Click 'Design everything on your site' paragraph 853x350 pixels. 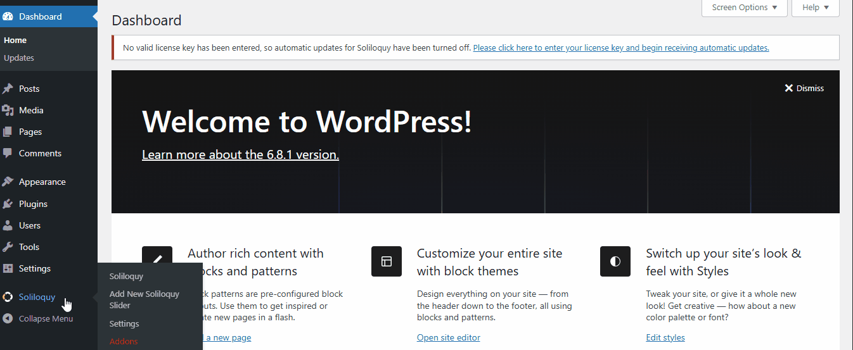click(494, 306)
